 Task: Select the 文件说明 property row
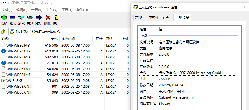tap(188, 42)
